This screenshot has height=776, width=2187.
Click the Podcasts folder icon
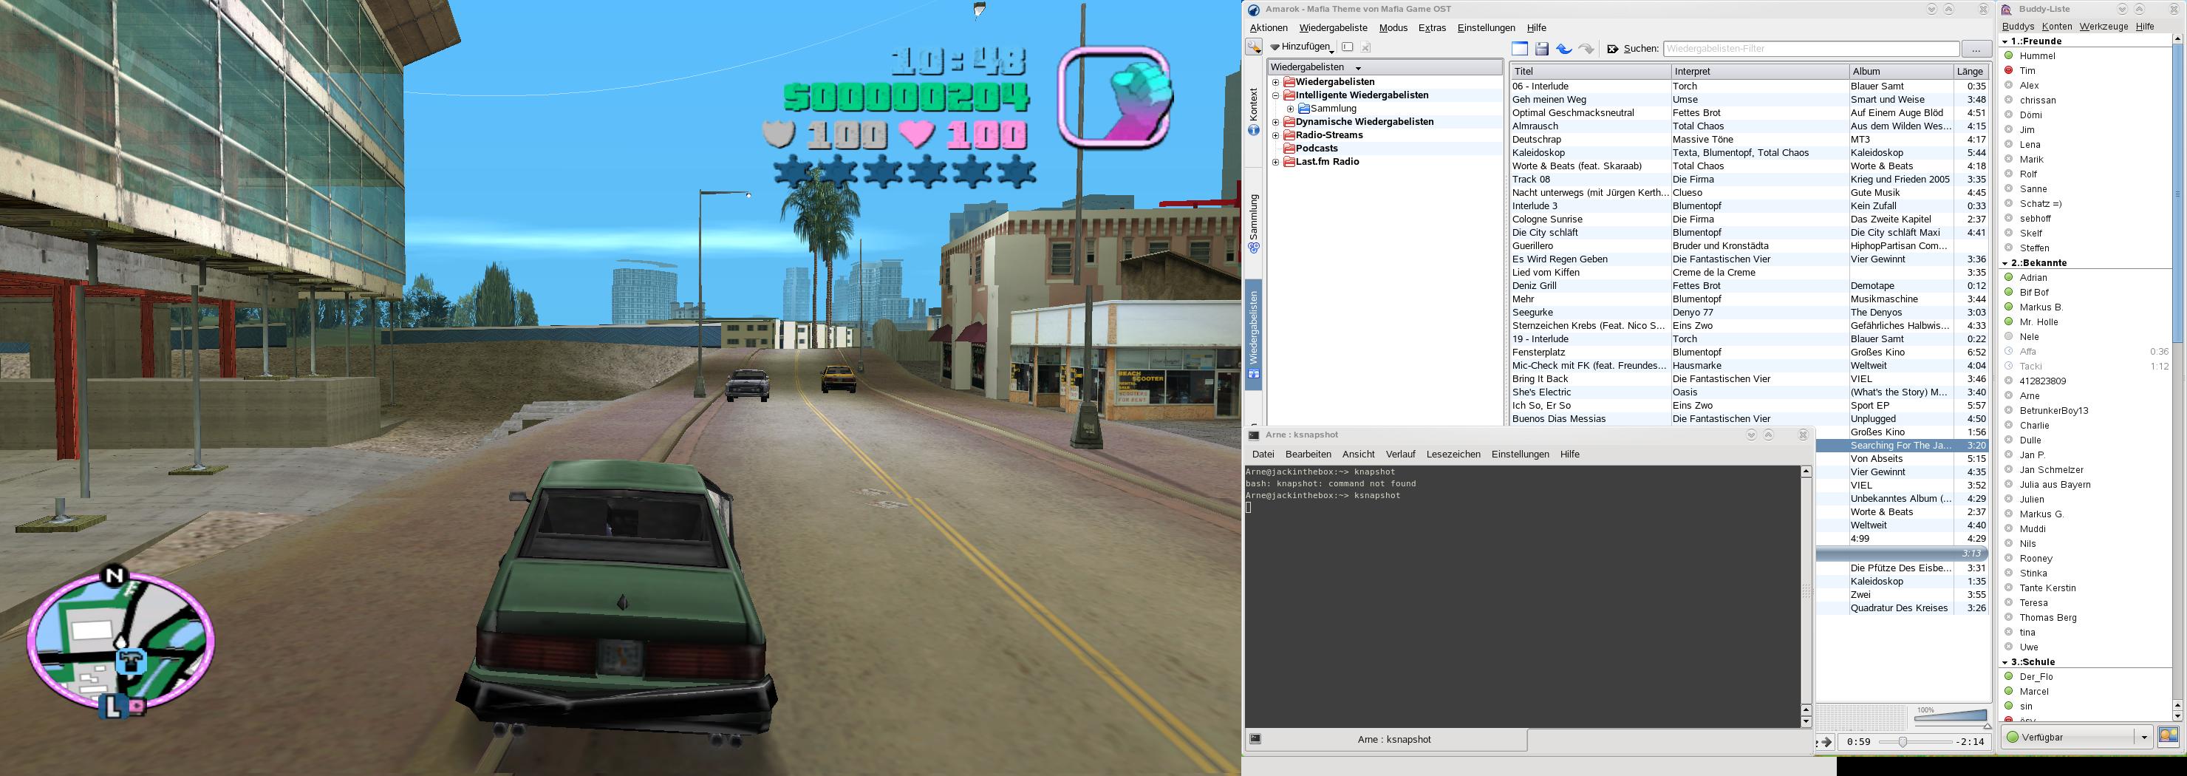coord(1289,149)
